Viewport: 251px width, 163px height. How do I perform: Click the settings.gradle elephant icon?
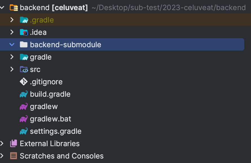pos(24,131)
